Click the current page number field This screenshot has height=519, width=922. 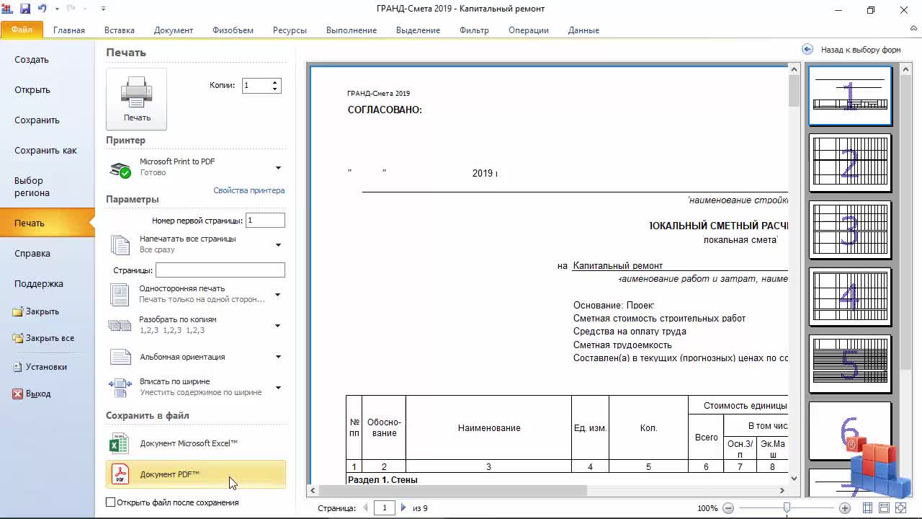coord(385,508)
